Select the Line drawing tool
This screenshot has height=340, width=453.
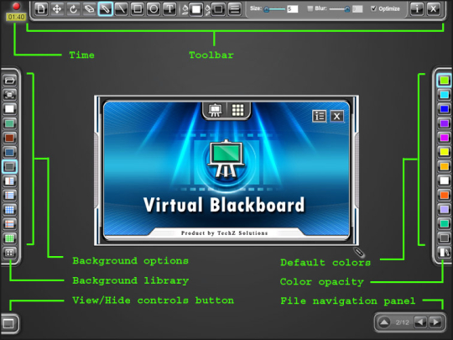[122, 9]
